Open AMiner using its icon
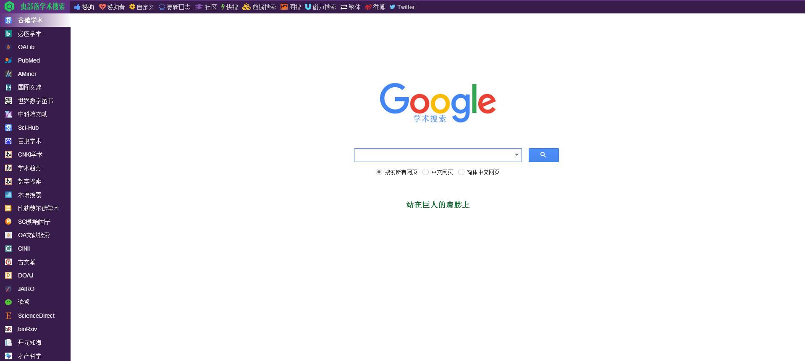The width and height of the screenshot is (805, 361). point(8,74)
